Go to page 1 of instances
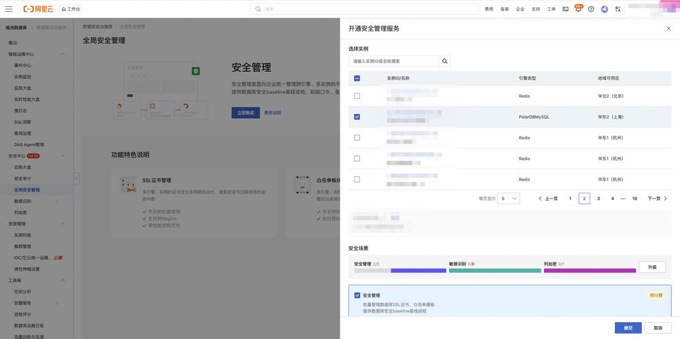680x339 pixels. (570, 198)
